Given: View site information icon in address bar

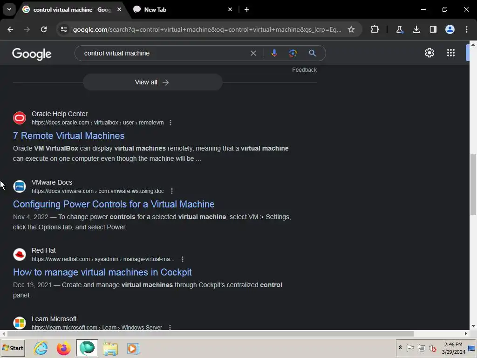Looking at the screenshot, I should pos(63,29).
